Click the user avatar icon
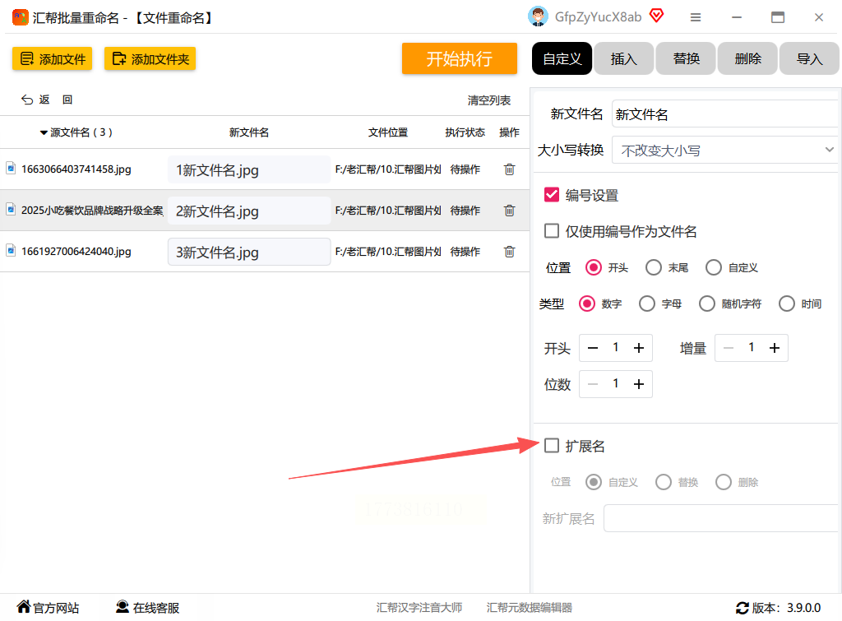The height and width of the screenshot is (621, 842). [538, 16]
